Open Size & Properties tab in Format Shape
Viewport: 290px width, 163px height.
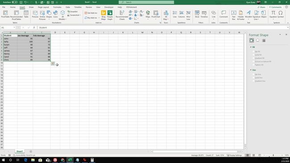tap(264, 40)
